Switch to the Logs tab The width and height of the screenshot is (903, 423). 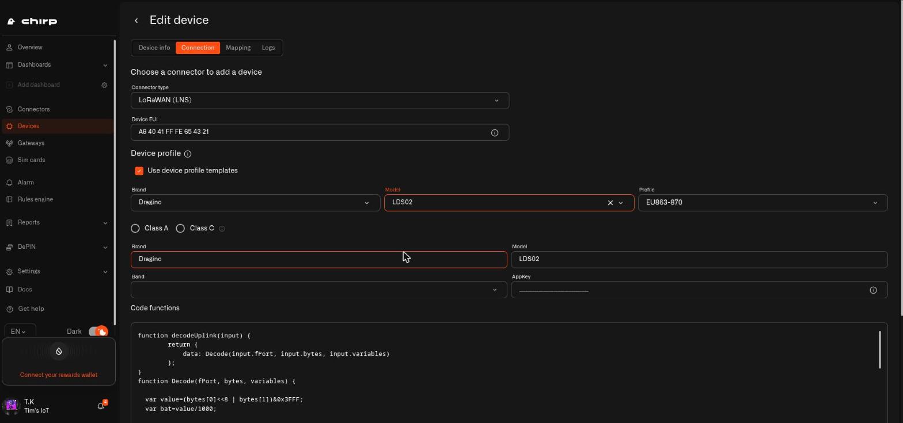[x=268, y=48]
